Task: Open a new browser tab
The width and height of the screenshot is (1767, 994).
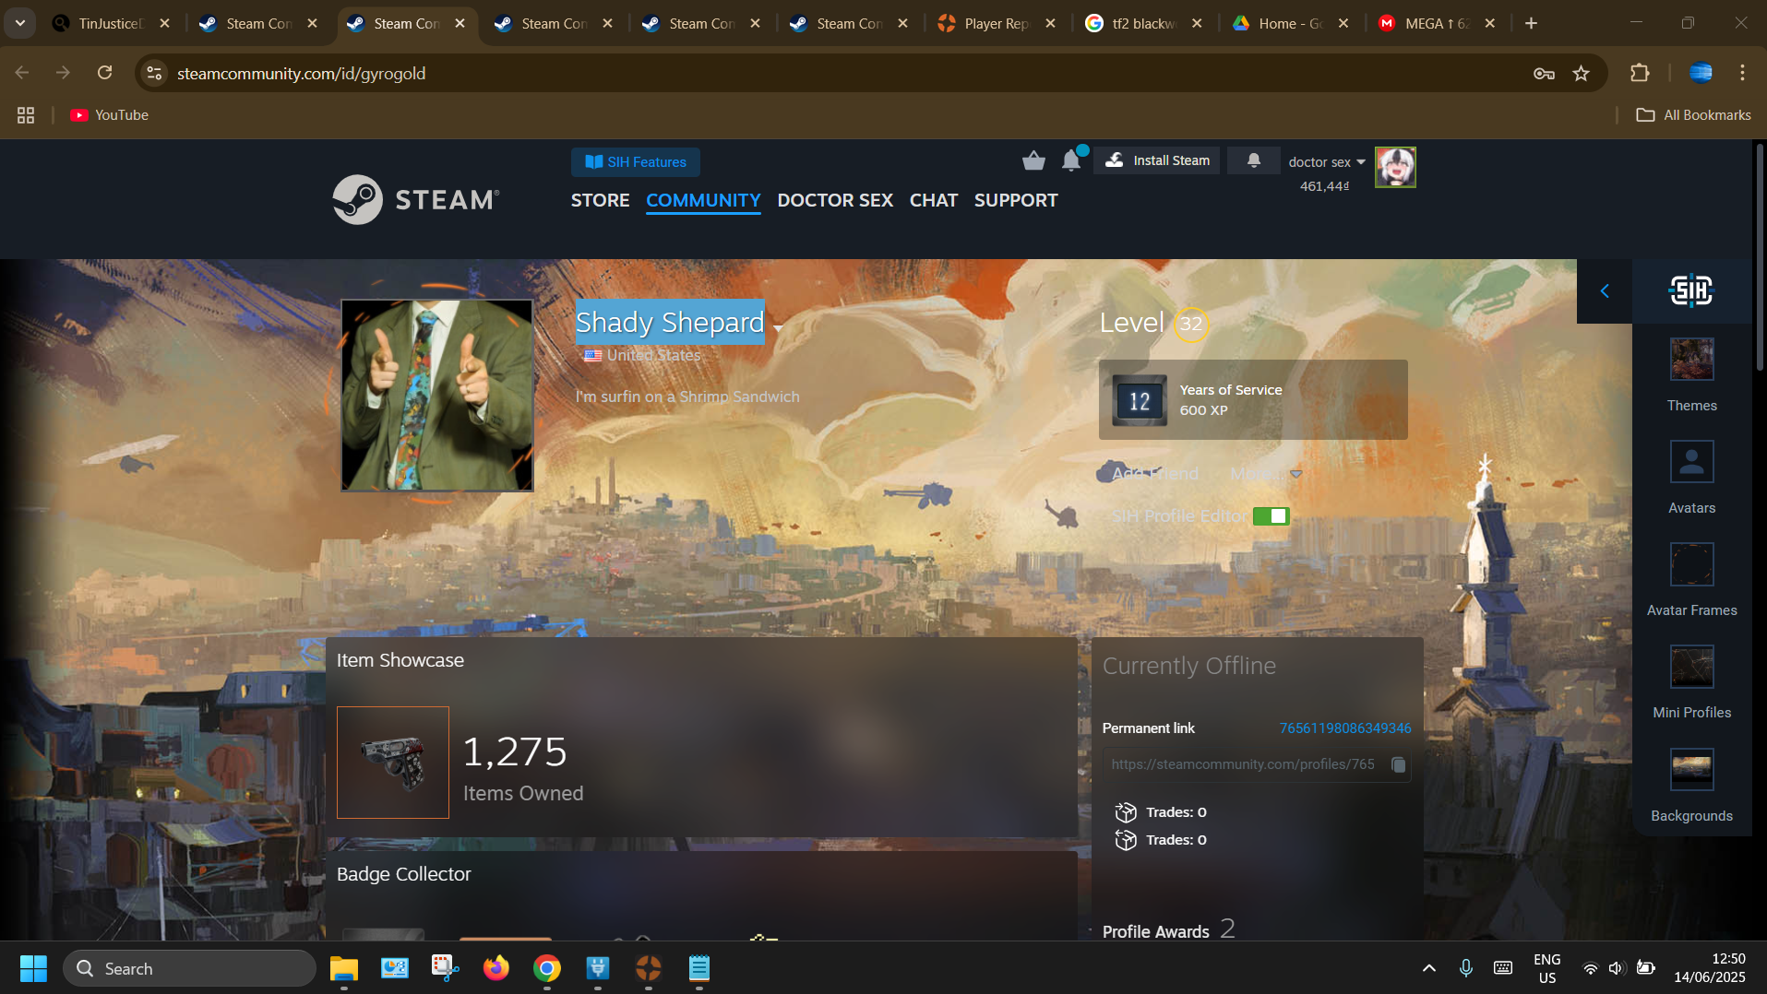Action: [x=1531, y=24]
